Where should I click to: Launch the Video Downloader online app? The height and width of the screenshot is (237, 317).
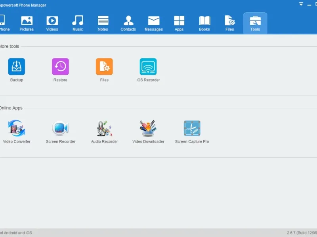(148, 132)
